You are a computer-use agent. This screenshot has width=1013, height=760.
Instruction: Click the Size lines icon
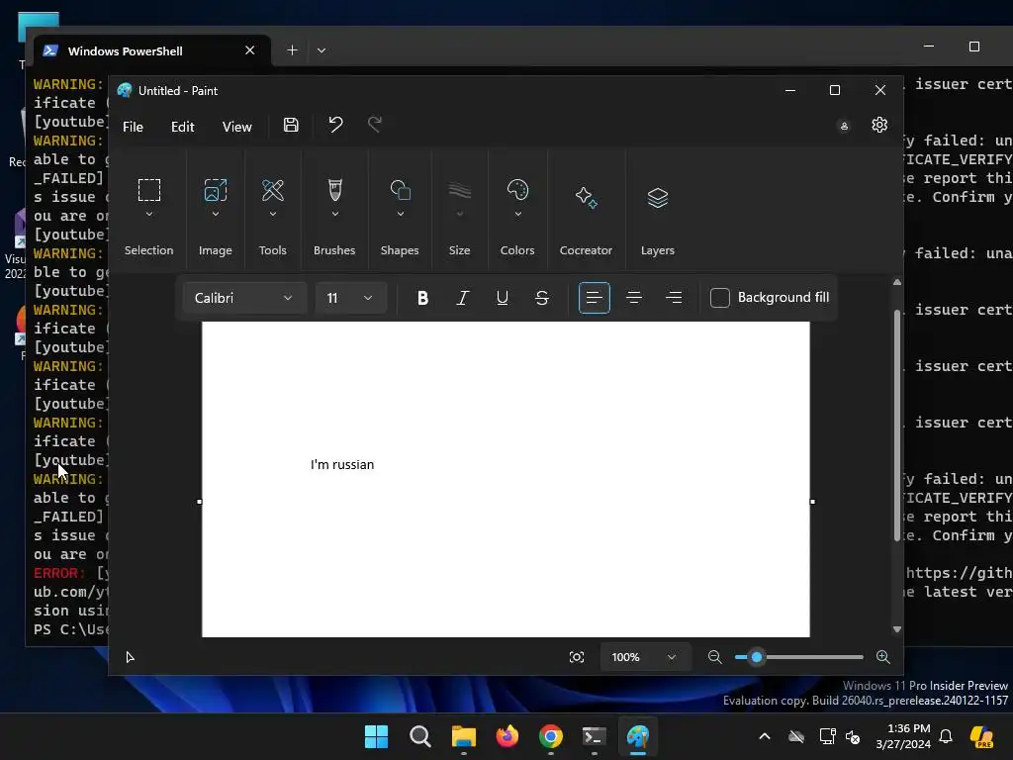[x=459, y=191]
